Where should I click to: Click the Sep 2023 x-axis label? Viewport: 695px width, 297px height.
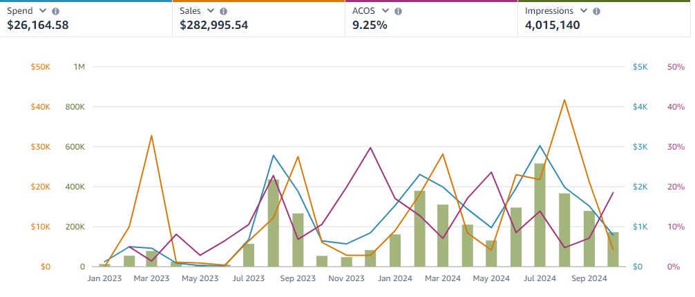297,279
